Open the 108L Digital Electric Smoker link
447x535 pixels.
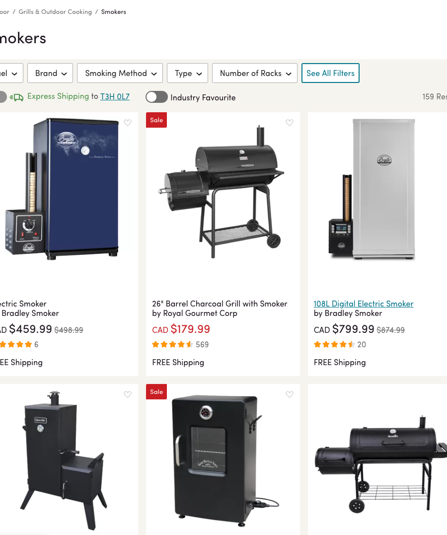click(x=364, y=304)
